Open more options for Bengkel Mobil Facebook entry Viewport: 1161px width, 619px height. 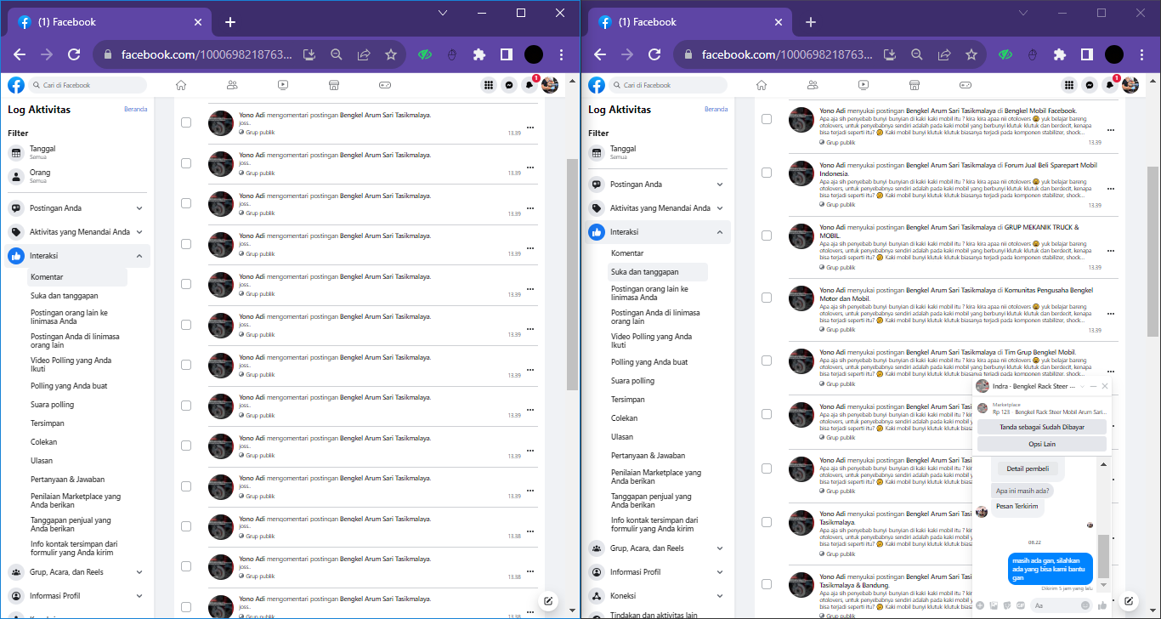(x=1110, y=129)
